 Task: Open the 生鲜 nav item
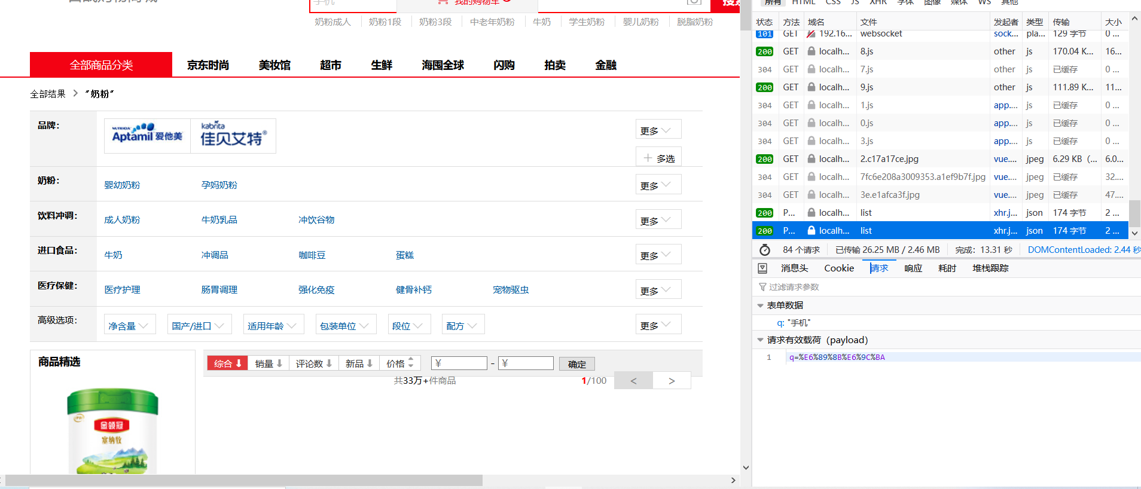click(382, 65)
